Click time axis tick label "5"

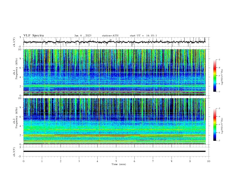point(116,161)
